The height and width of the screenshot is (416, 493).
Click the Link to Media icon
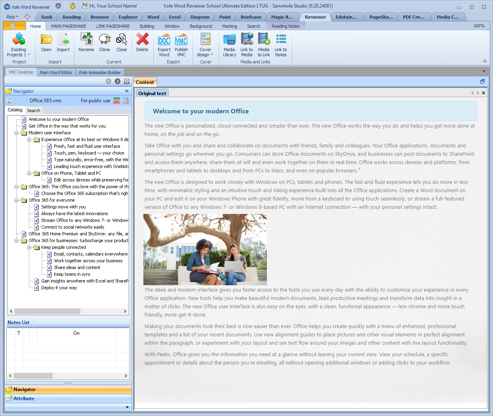click(x=247, y=45)
